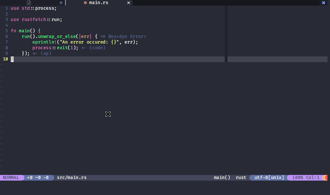Click line number 10 in gutter

click(5, 59)
